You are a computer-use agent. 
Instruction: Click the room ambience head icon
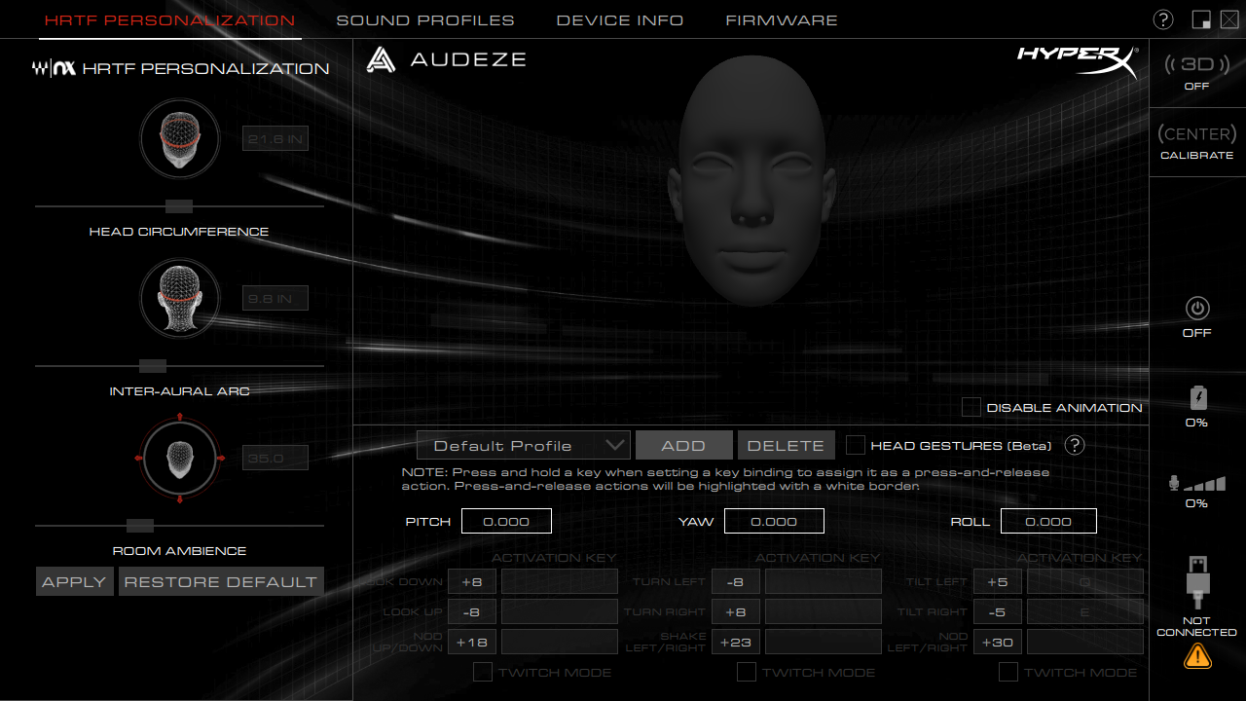coord(179,458)
